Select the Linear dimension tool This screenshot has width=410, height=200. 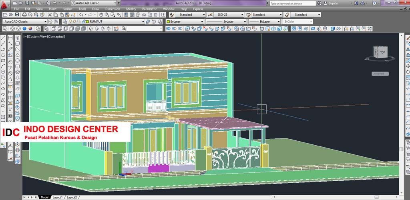[x=10, y=38]
